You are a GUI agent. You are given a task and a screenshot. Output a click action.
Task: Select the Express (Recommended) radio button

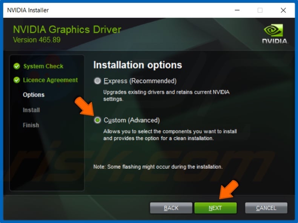tap(97, 81)
